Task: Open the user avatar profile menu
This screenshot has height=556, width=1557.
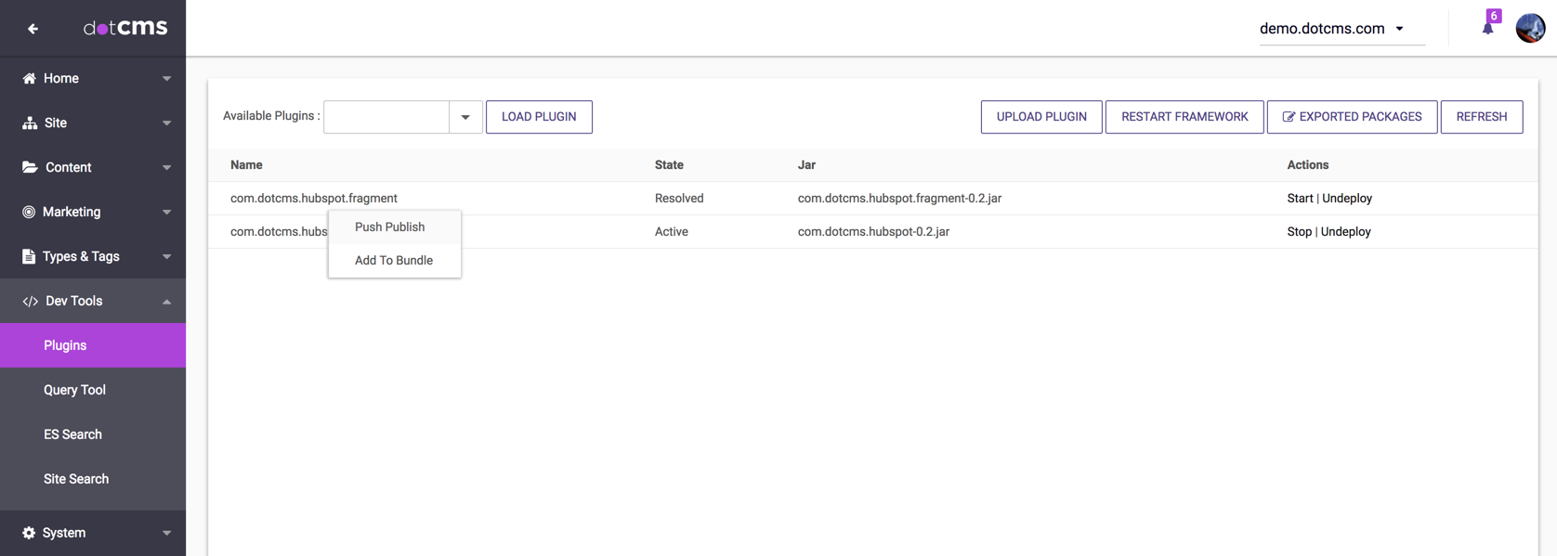Action: [x=1530, y=28]
